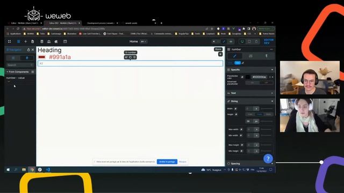344x193 pixels.
Task: Select mobile breakpoint icon
Action: click(256, 41)
